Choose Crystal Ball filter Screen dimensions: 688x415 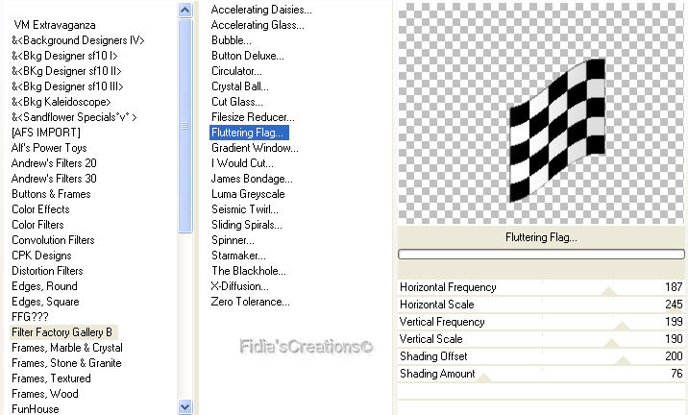point(240,86)
